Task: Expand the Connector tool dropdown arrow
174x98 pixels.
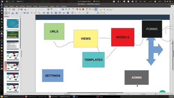Action: pyautogui.click(x=41, y=13)
